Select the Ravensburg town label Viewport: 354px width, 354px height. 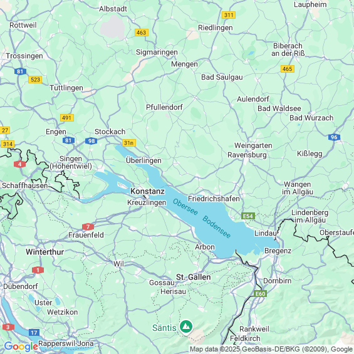(247, 155)
